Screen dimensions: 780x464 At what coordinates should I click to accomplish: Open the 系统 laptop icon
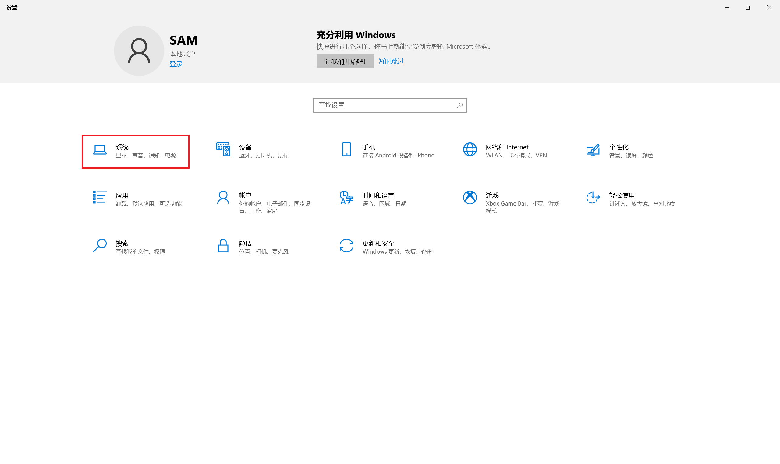[x=100, y=150]
